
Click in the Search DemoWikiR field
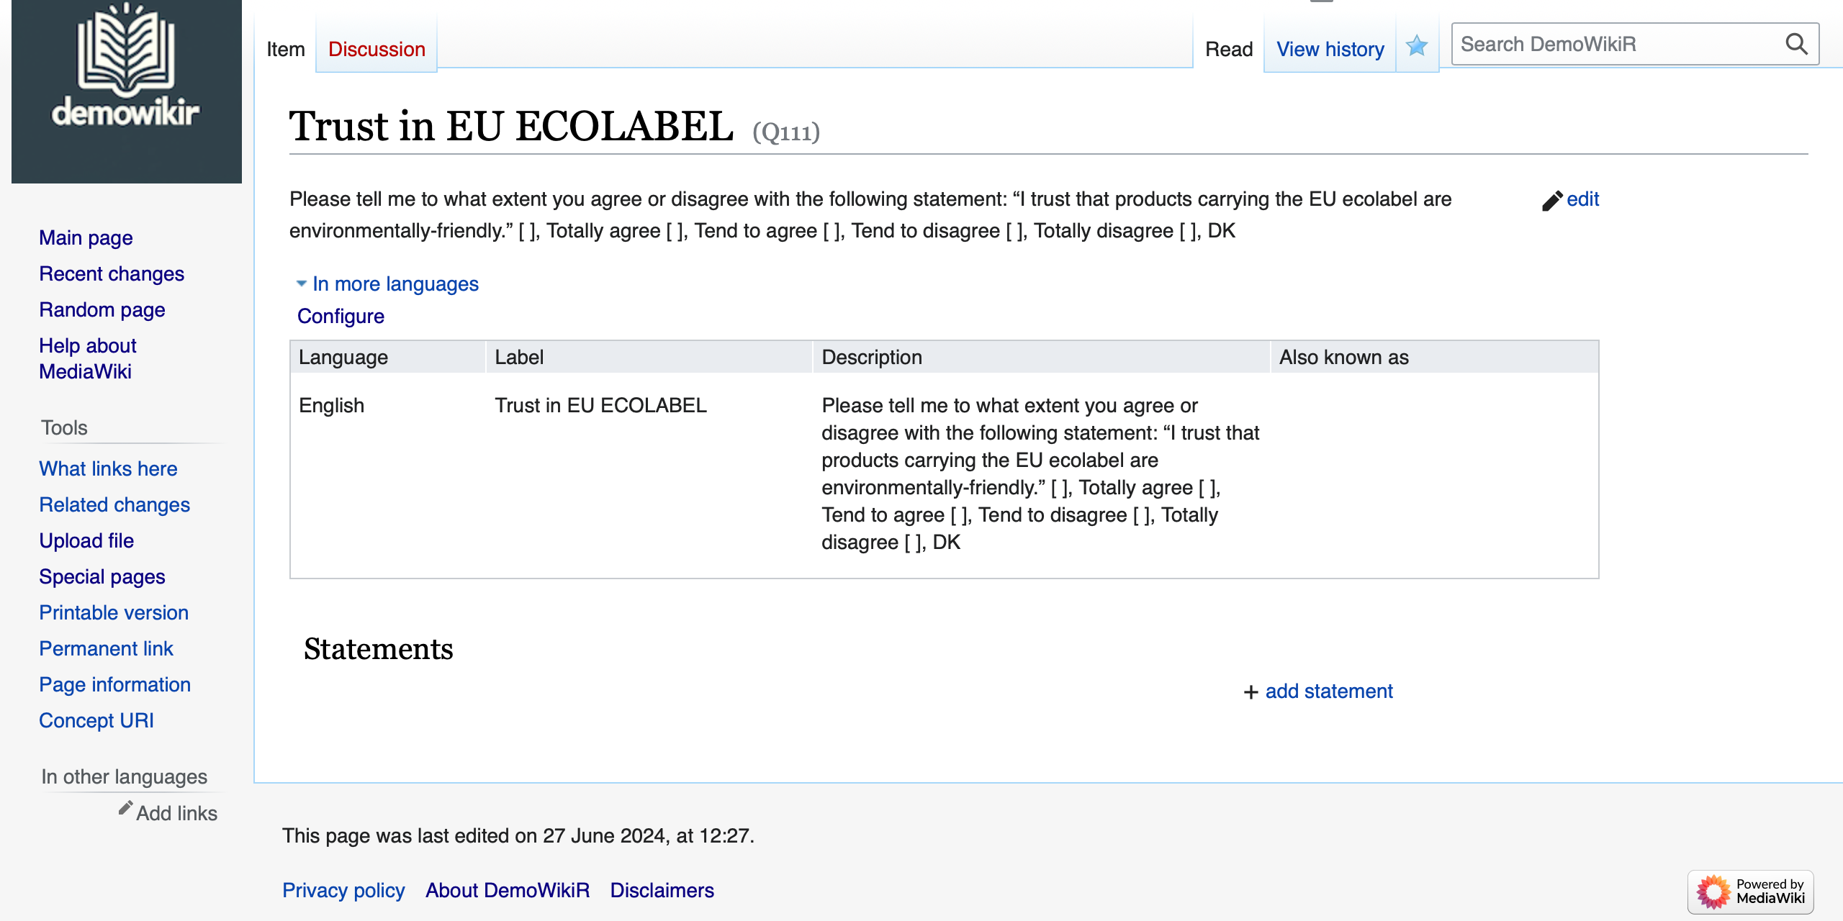pos(1613,45)
